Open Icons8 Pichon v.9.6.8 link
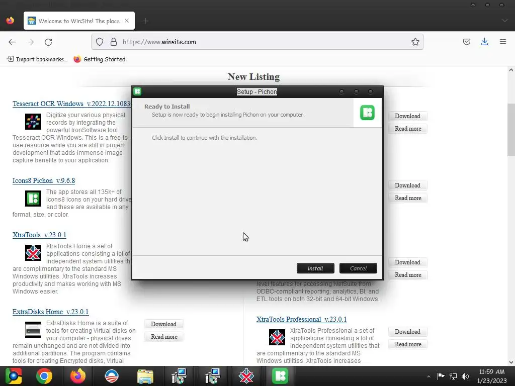This screenshot has height=386, width=515. point(44,180)
